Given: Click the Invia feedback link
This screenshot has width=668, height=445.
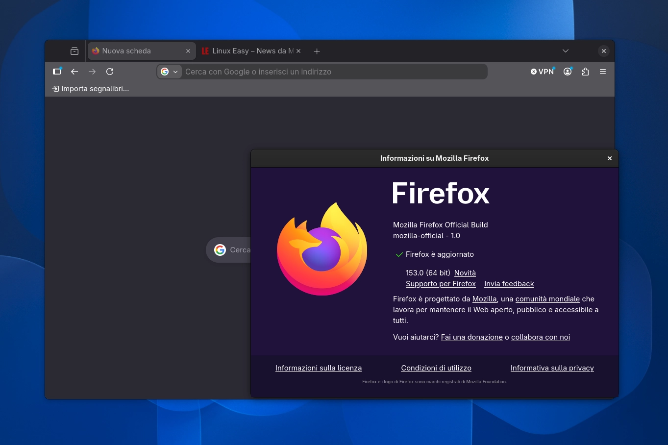Looking at the screenshot, I should [x=509, y=284].
